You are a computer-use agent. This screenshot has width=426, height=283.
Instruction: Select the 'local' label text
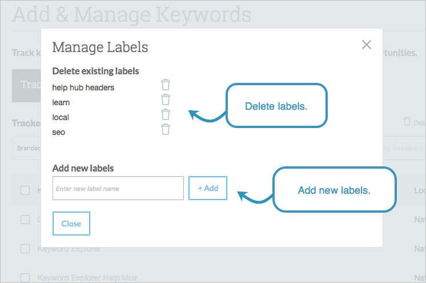click(61, 117)
